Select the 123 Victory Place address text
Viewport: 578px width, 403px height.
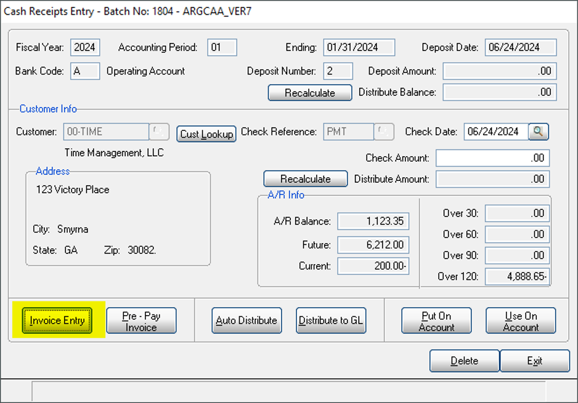pos(73,190)
